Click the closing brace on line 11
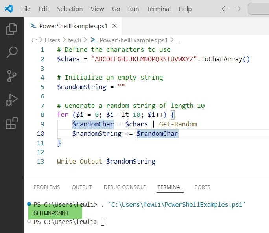Image resolution: width=269 pixels, height=233 pixels. [x=59, y=143]
